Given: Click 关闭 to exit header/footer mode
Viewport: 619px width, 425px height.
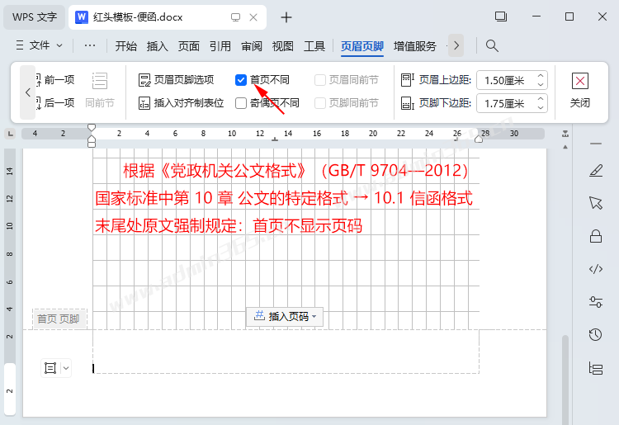Looking at the screenshot, I should (580, 91).
